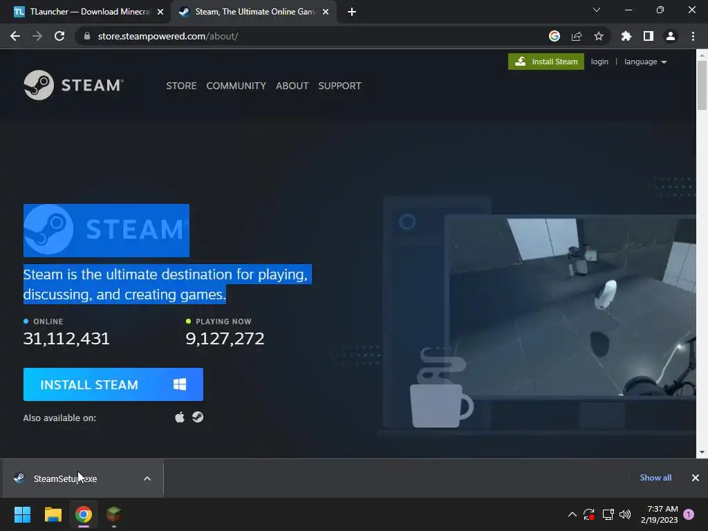Viewport: 708px width, 531px height.
Task: Open File Explorer from taskbar
Action: tap(53, 514)
